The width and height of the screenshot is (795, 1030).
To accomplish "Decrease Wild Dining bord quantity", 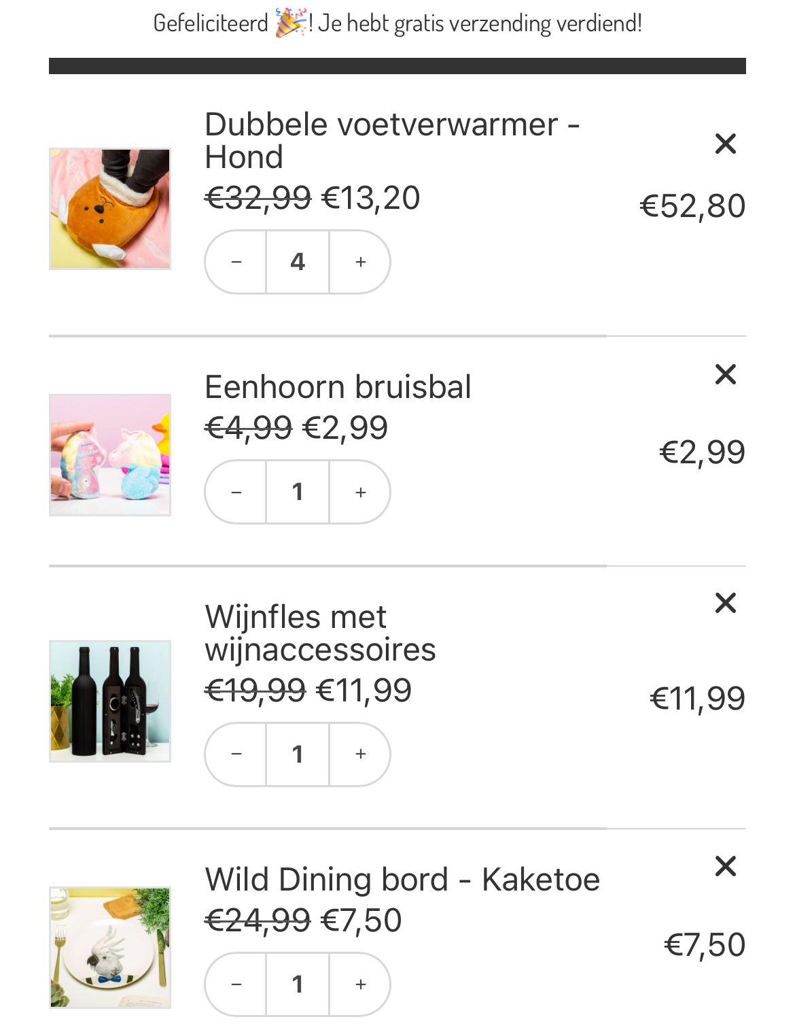I will (x=236, y=984).
